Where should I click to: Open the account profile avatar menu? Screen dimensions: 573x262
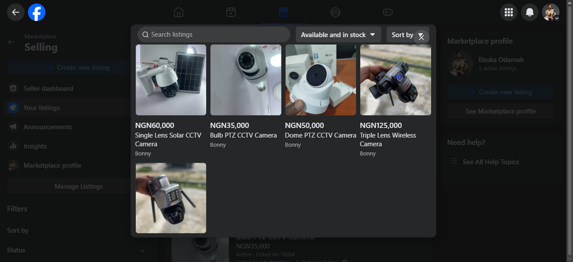tap(551, 12)
